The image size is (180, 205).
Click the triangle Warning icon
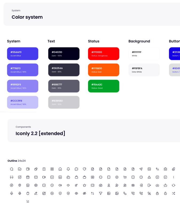tap(149, 177)
